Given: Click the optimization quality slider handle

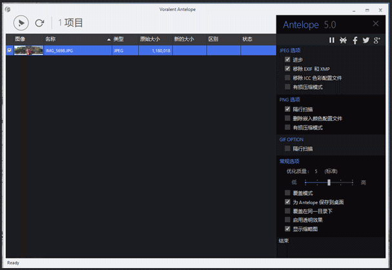Looking at the screenshot, I should (x=329, y=182).
